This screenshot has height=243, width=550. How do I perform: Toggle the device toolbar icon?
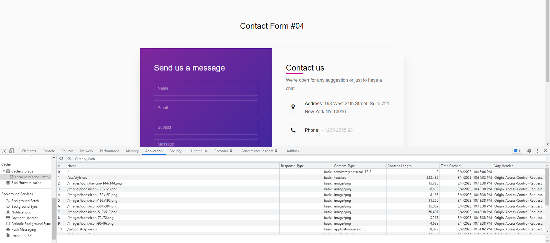pyautogui.click(x=11, y=151)
